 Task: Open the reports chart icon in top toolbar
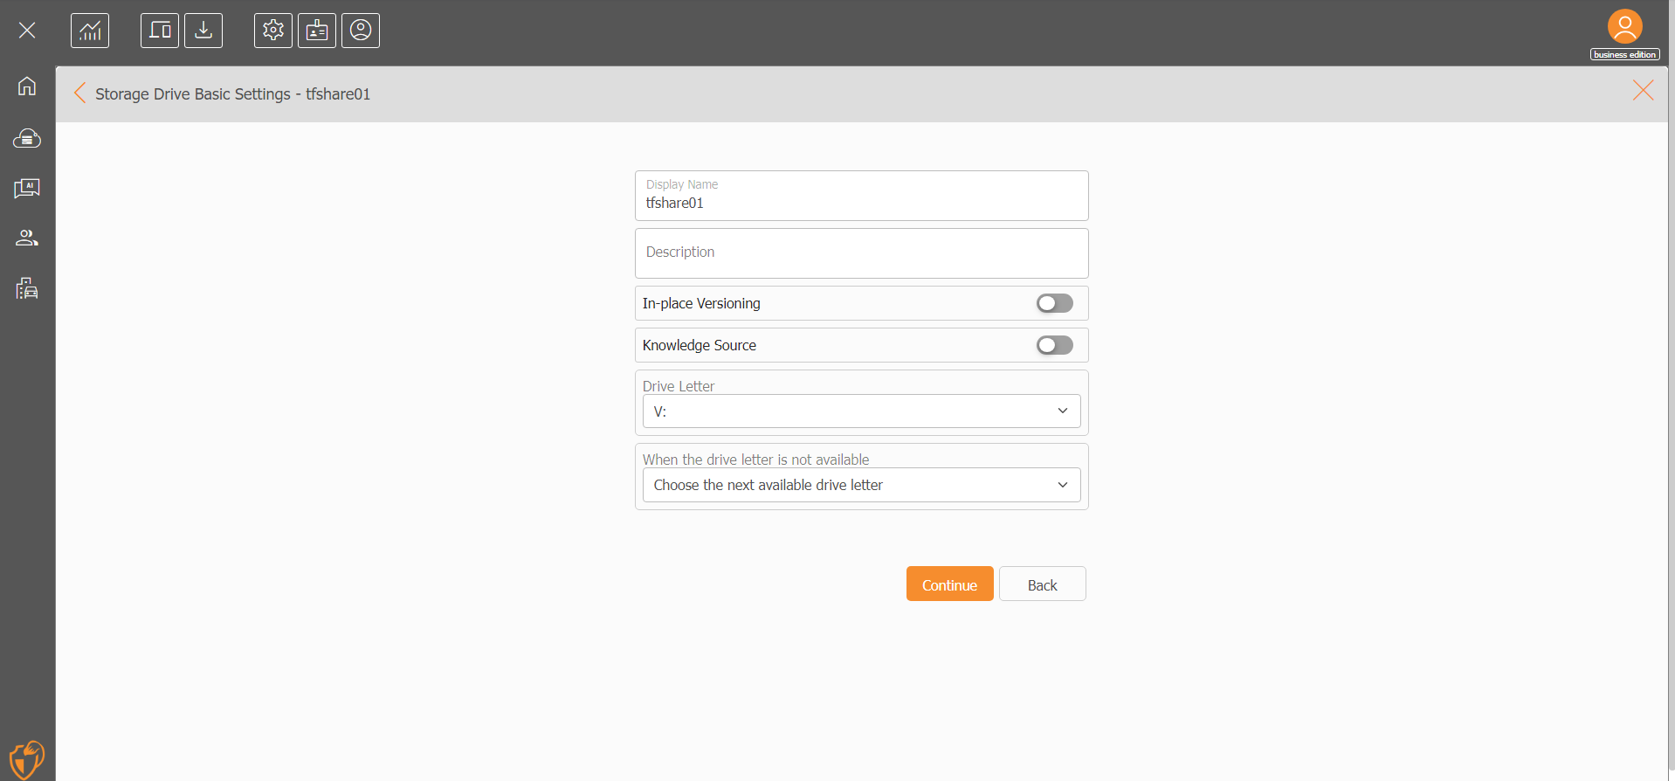point(90,31)
